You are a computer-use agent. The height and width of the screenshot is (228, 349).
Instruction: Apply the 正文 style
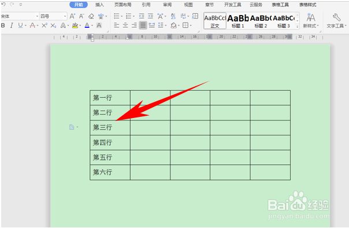coord(215,21)
